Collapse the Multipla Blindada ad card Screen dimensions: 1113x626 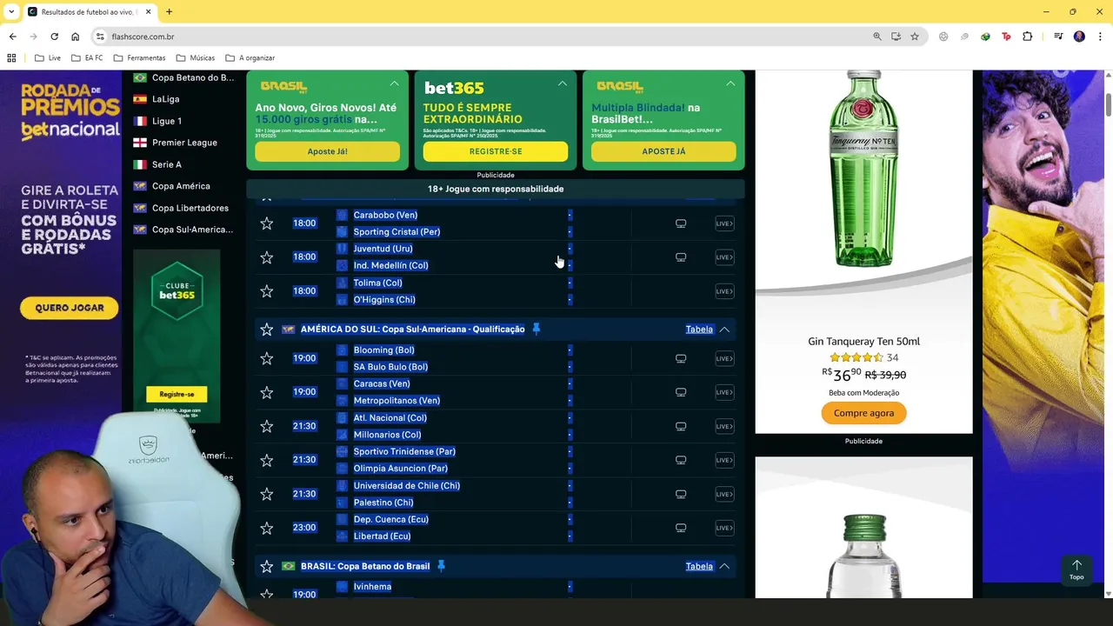(730, 83)
